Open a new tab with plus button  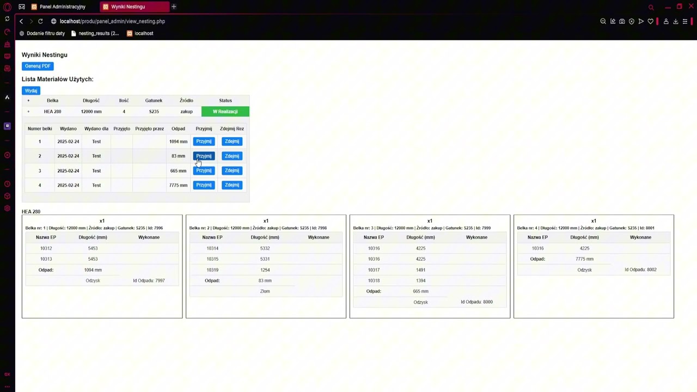tap(174, 7)
